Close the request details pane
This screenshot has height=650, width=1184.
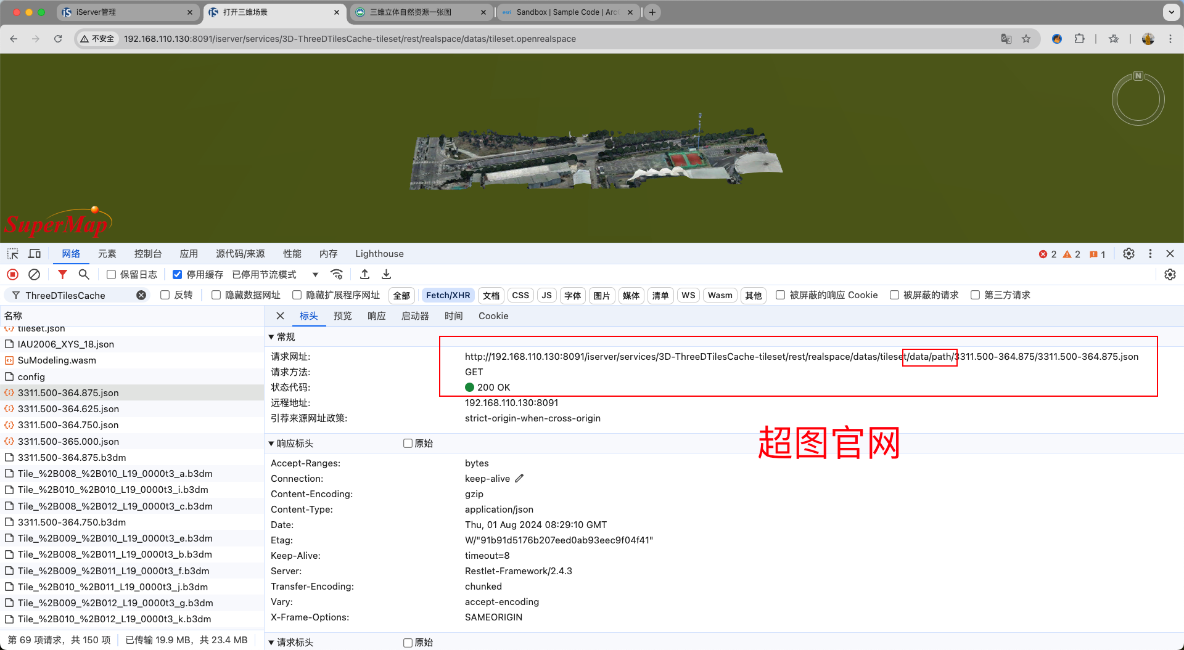pyautogui.click(x=280, y=316)
